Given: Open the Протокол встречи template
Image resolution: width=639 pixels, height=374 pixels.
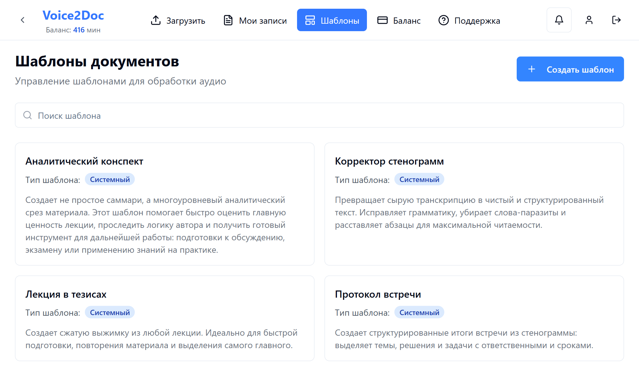Looking at the screenshot, I should pos(474,318).
